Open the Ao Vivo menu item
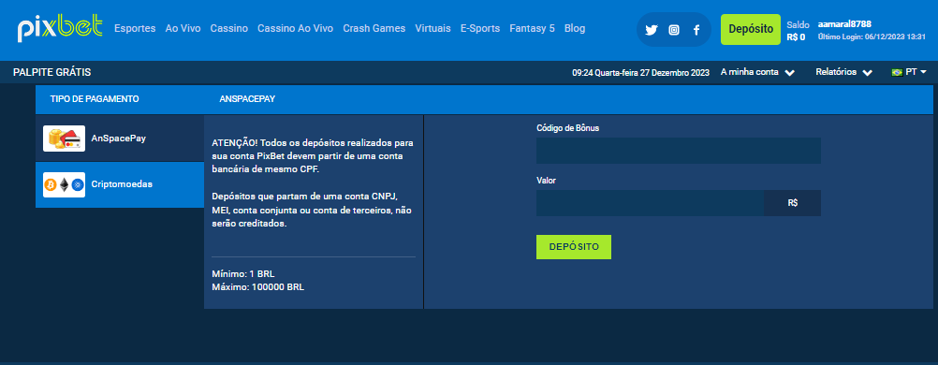Viewport: 938px width, 365px height. point(183,28)
